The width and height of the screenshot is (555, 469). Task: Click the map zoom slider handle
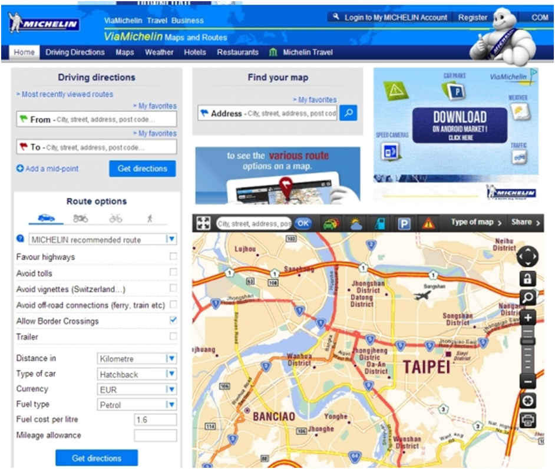[x=527, y=341]
